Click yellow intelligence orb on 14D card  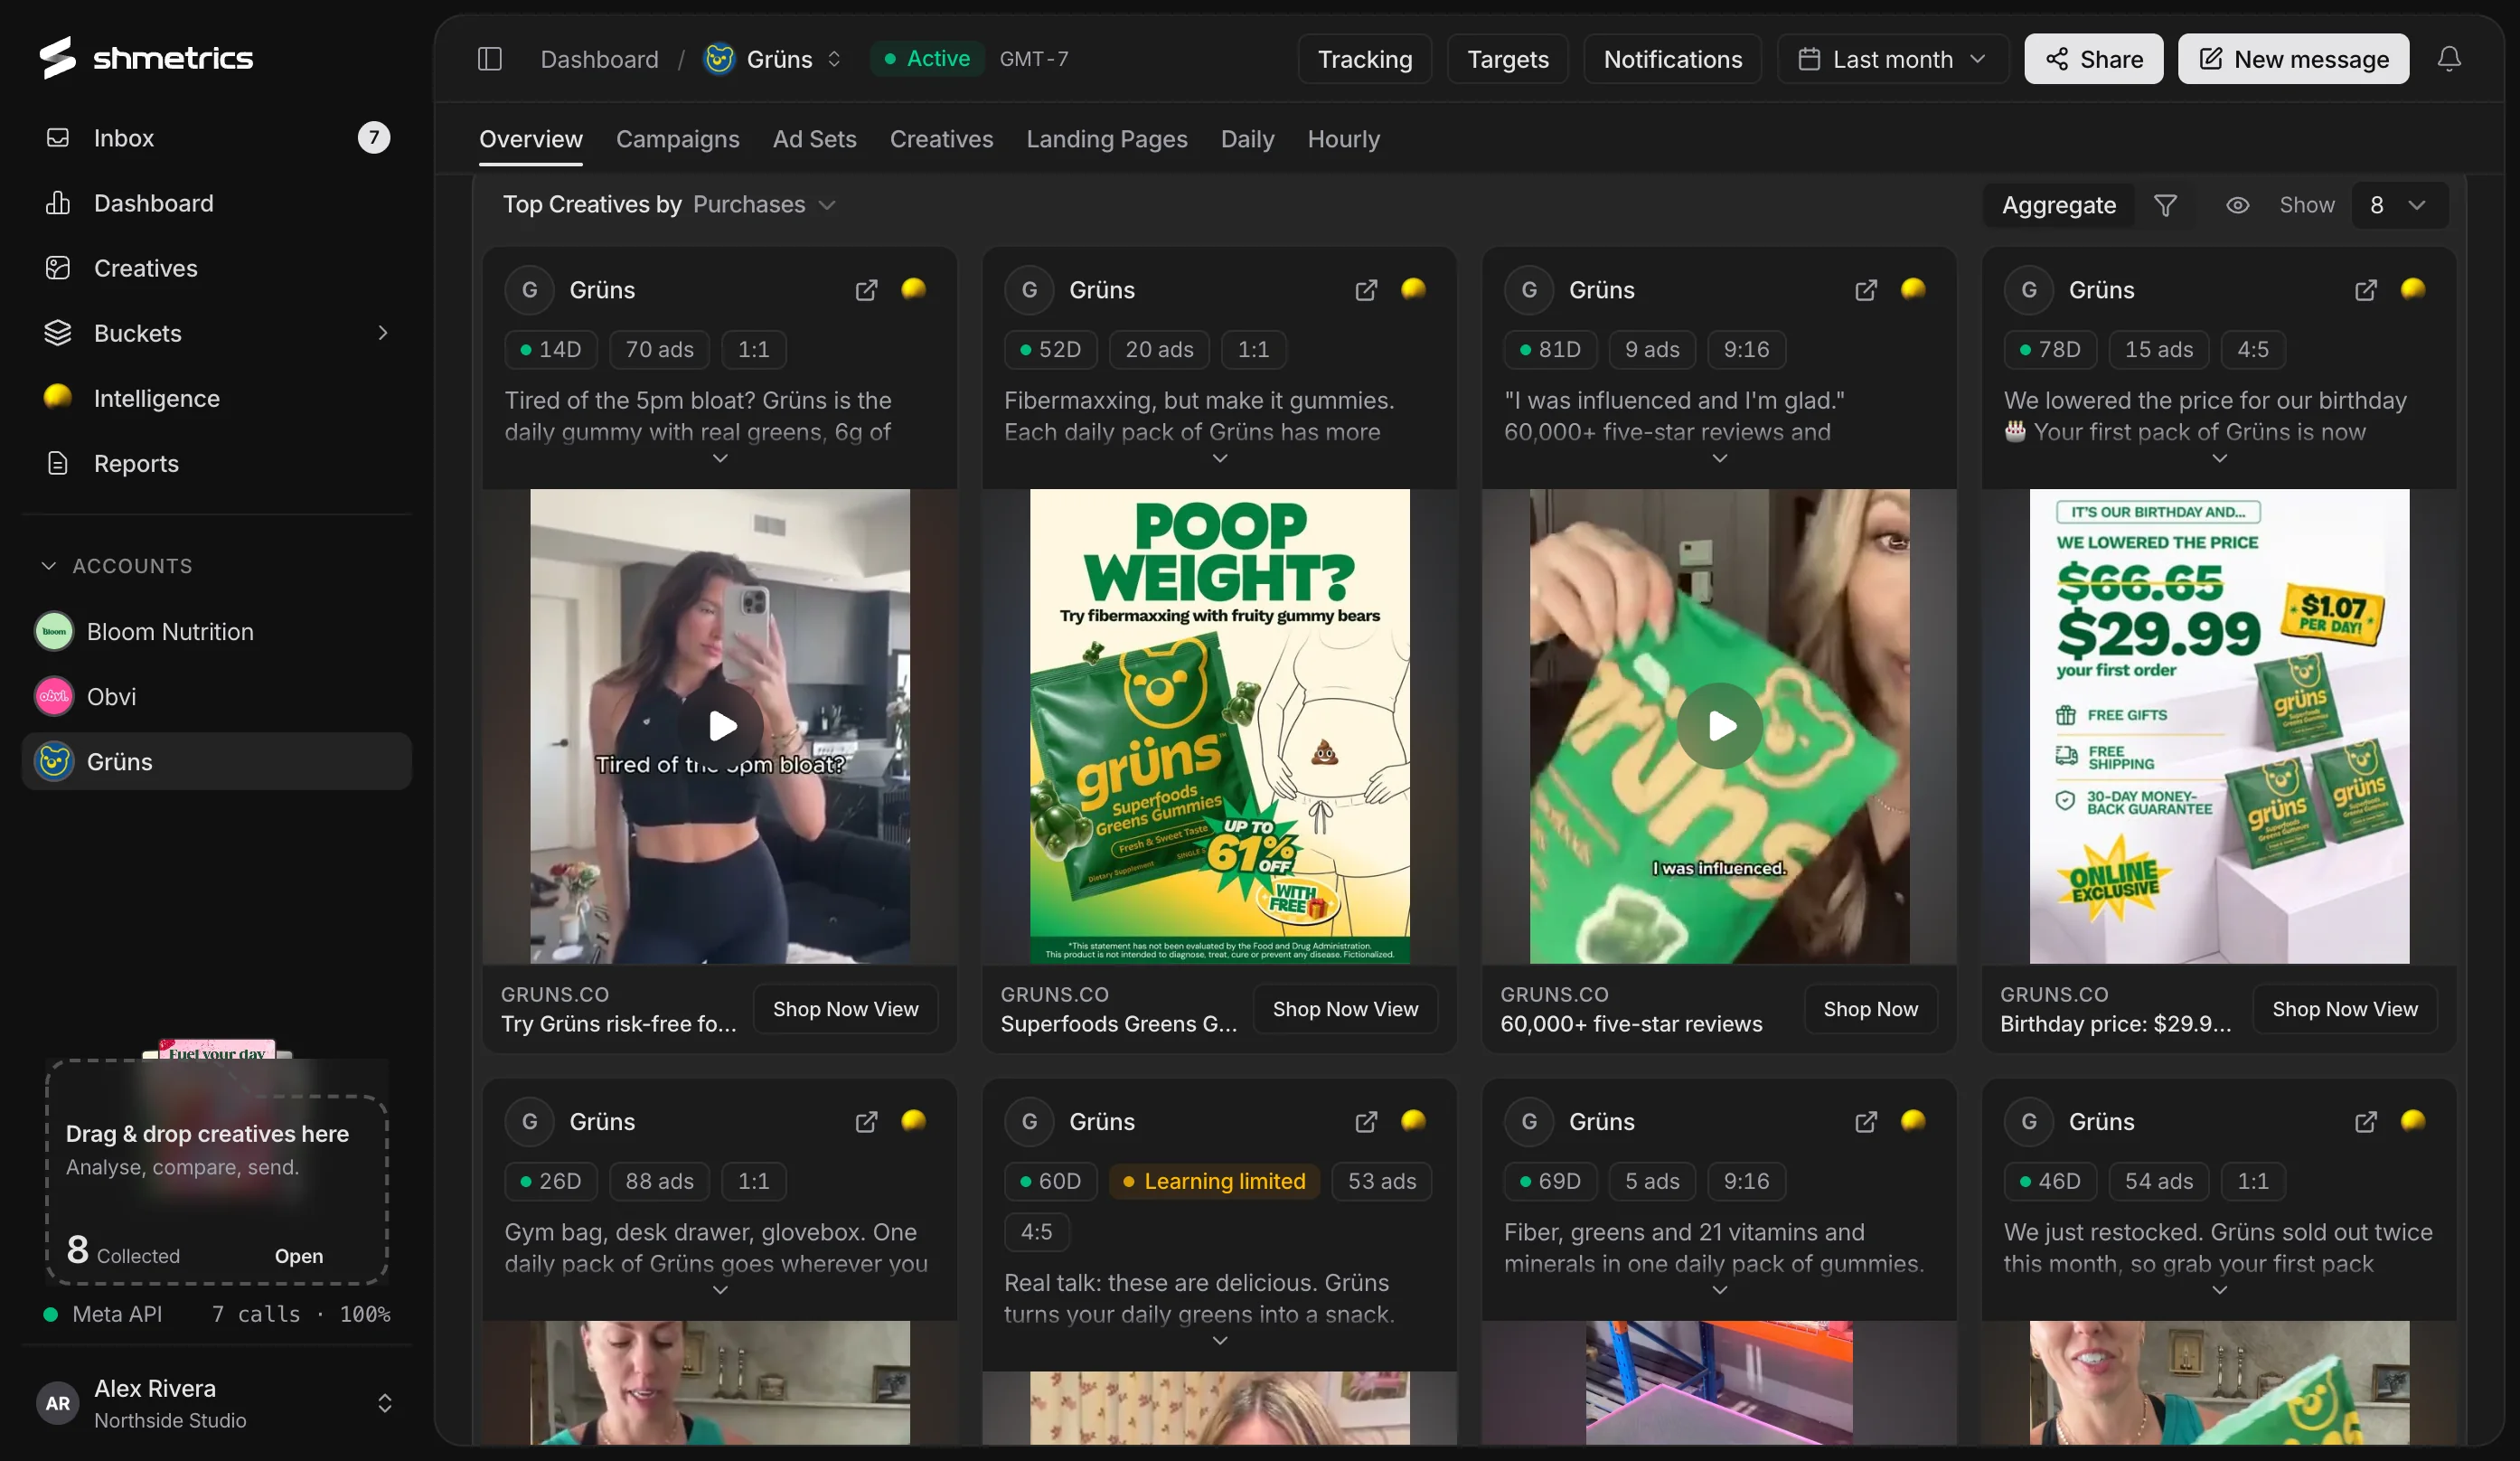pos(913,289)
